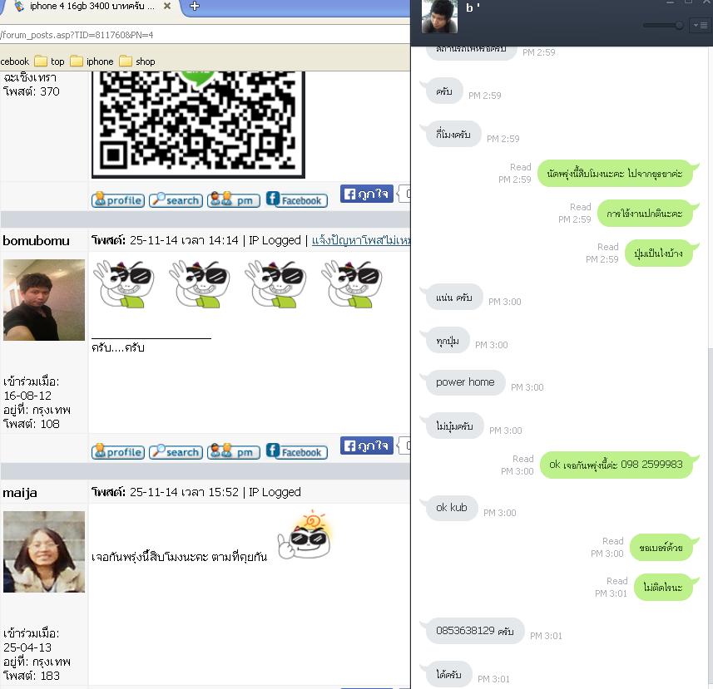Select green message containing 098 2599983

click(x=616, y=465)
